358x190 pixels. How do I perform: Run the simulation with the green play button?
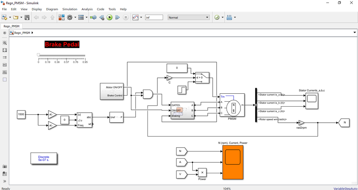tap(110, 17)
